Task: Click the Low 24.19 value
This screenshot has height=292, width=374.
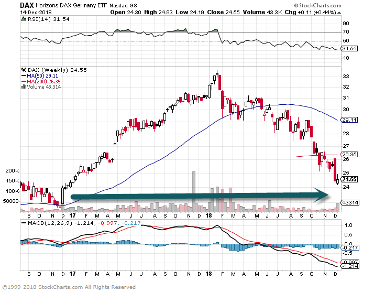Action: (190, 12)
